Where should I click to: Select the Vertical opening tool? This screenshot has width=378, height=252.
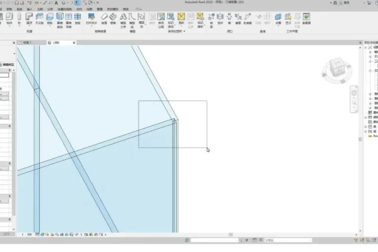click(238, 19)
